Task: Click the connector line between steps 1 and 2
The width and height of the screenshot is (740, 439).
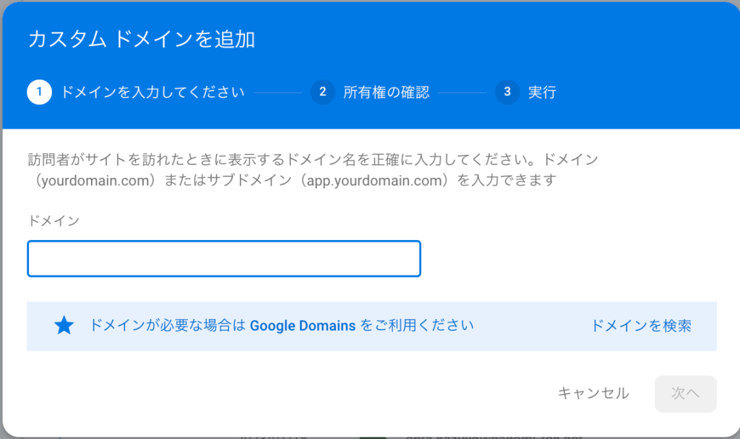Action: pyautogui.click(x=277, y=93)
